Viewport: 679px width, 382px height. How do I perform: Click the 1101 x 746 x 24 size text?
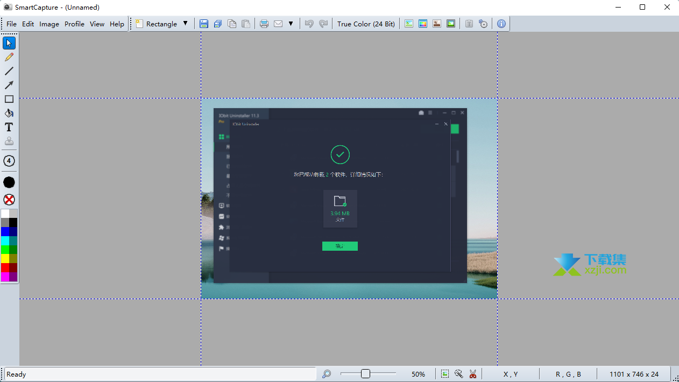click(634, 374)
